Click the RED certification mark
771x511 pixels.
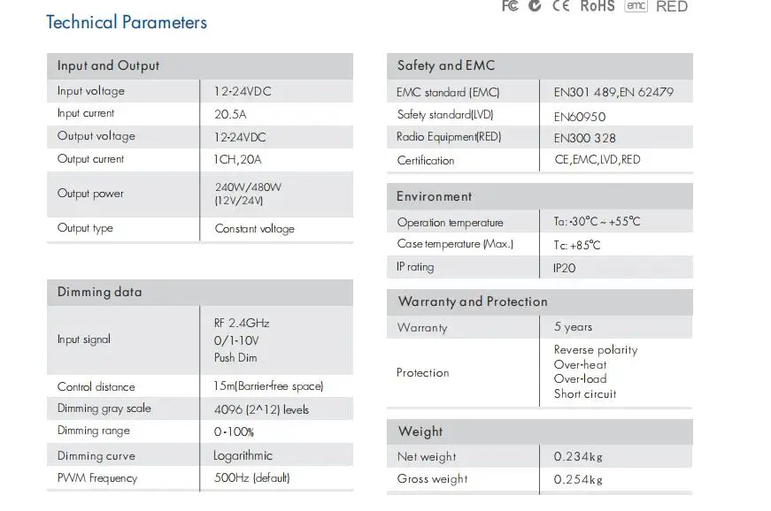[x=672, y=6]
